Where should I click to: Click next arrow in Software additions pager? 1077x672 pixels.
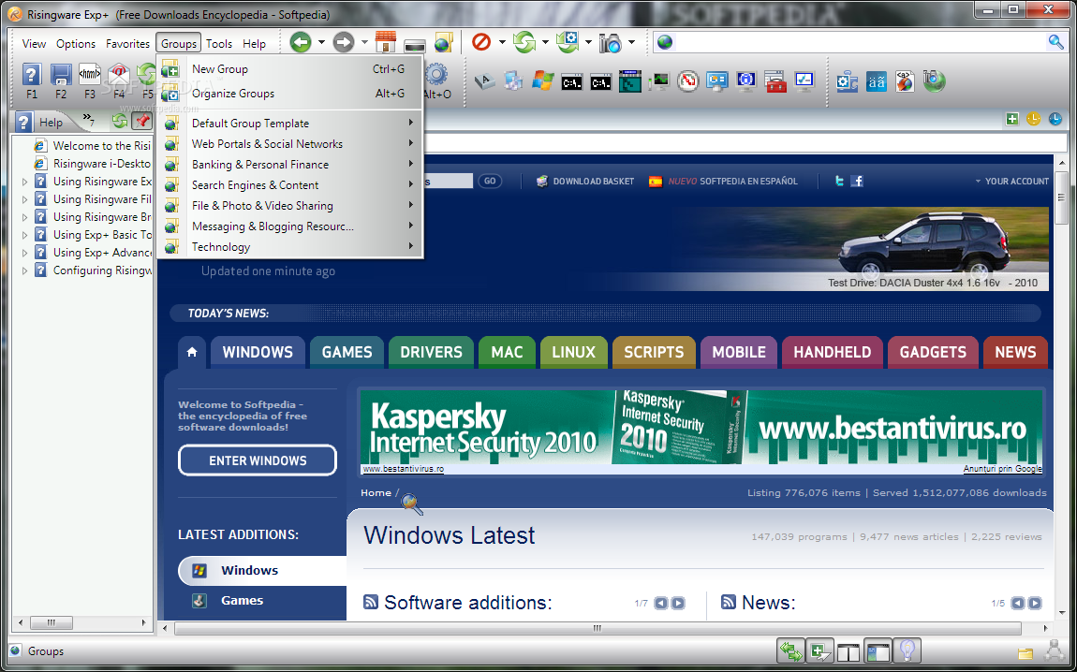[678, 603]
